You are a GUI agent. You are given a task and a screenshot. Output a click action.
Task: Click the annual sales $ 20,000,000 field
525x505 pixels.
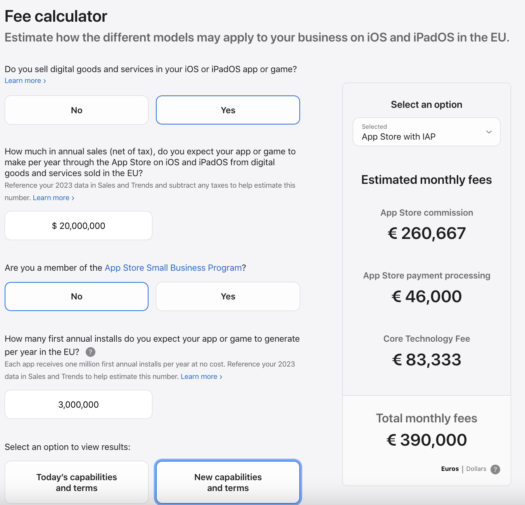(x=78, y=226)
